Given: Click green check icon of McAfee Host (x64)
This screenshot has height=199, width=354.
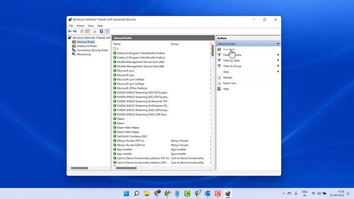Looking at the screenshot, I should [114, 62].
